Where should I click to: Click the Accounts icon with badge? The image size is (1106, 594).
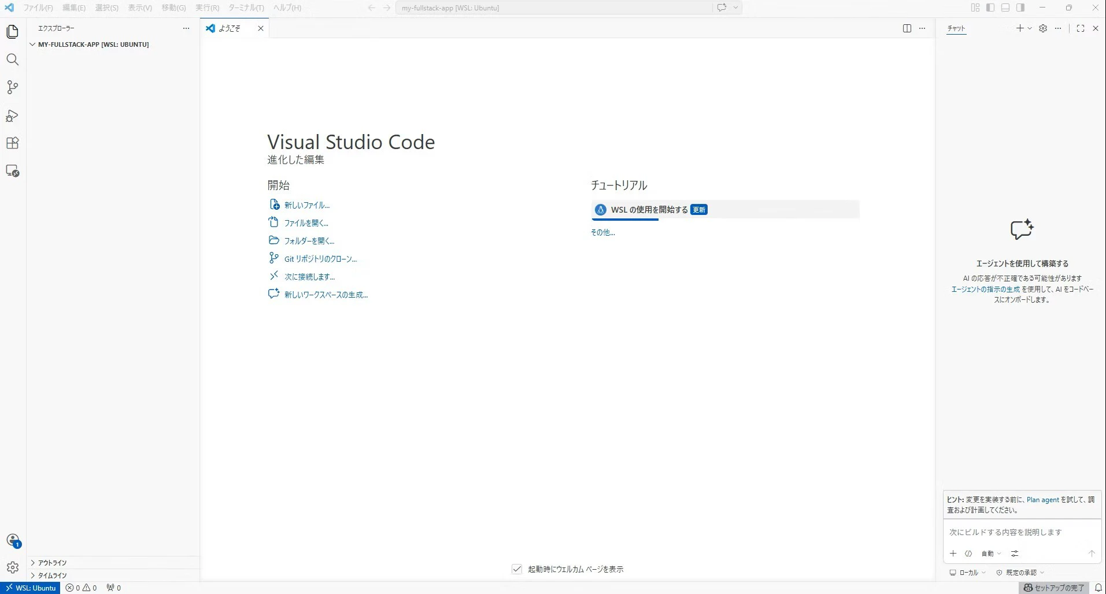tap(13, 540)
